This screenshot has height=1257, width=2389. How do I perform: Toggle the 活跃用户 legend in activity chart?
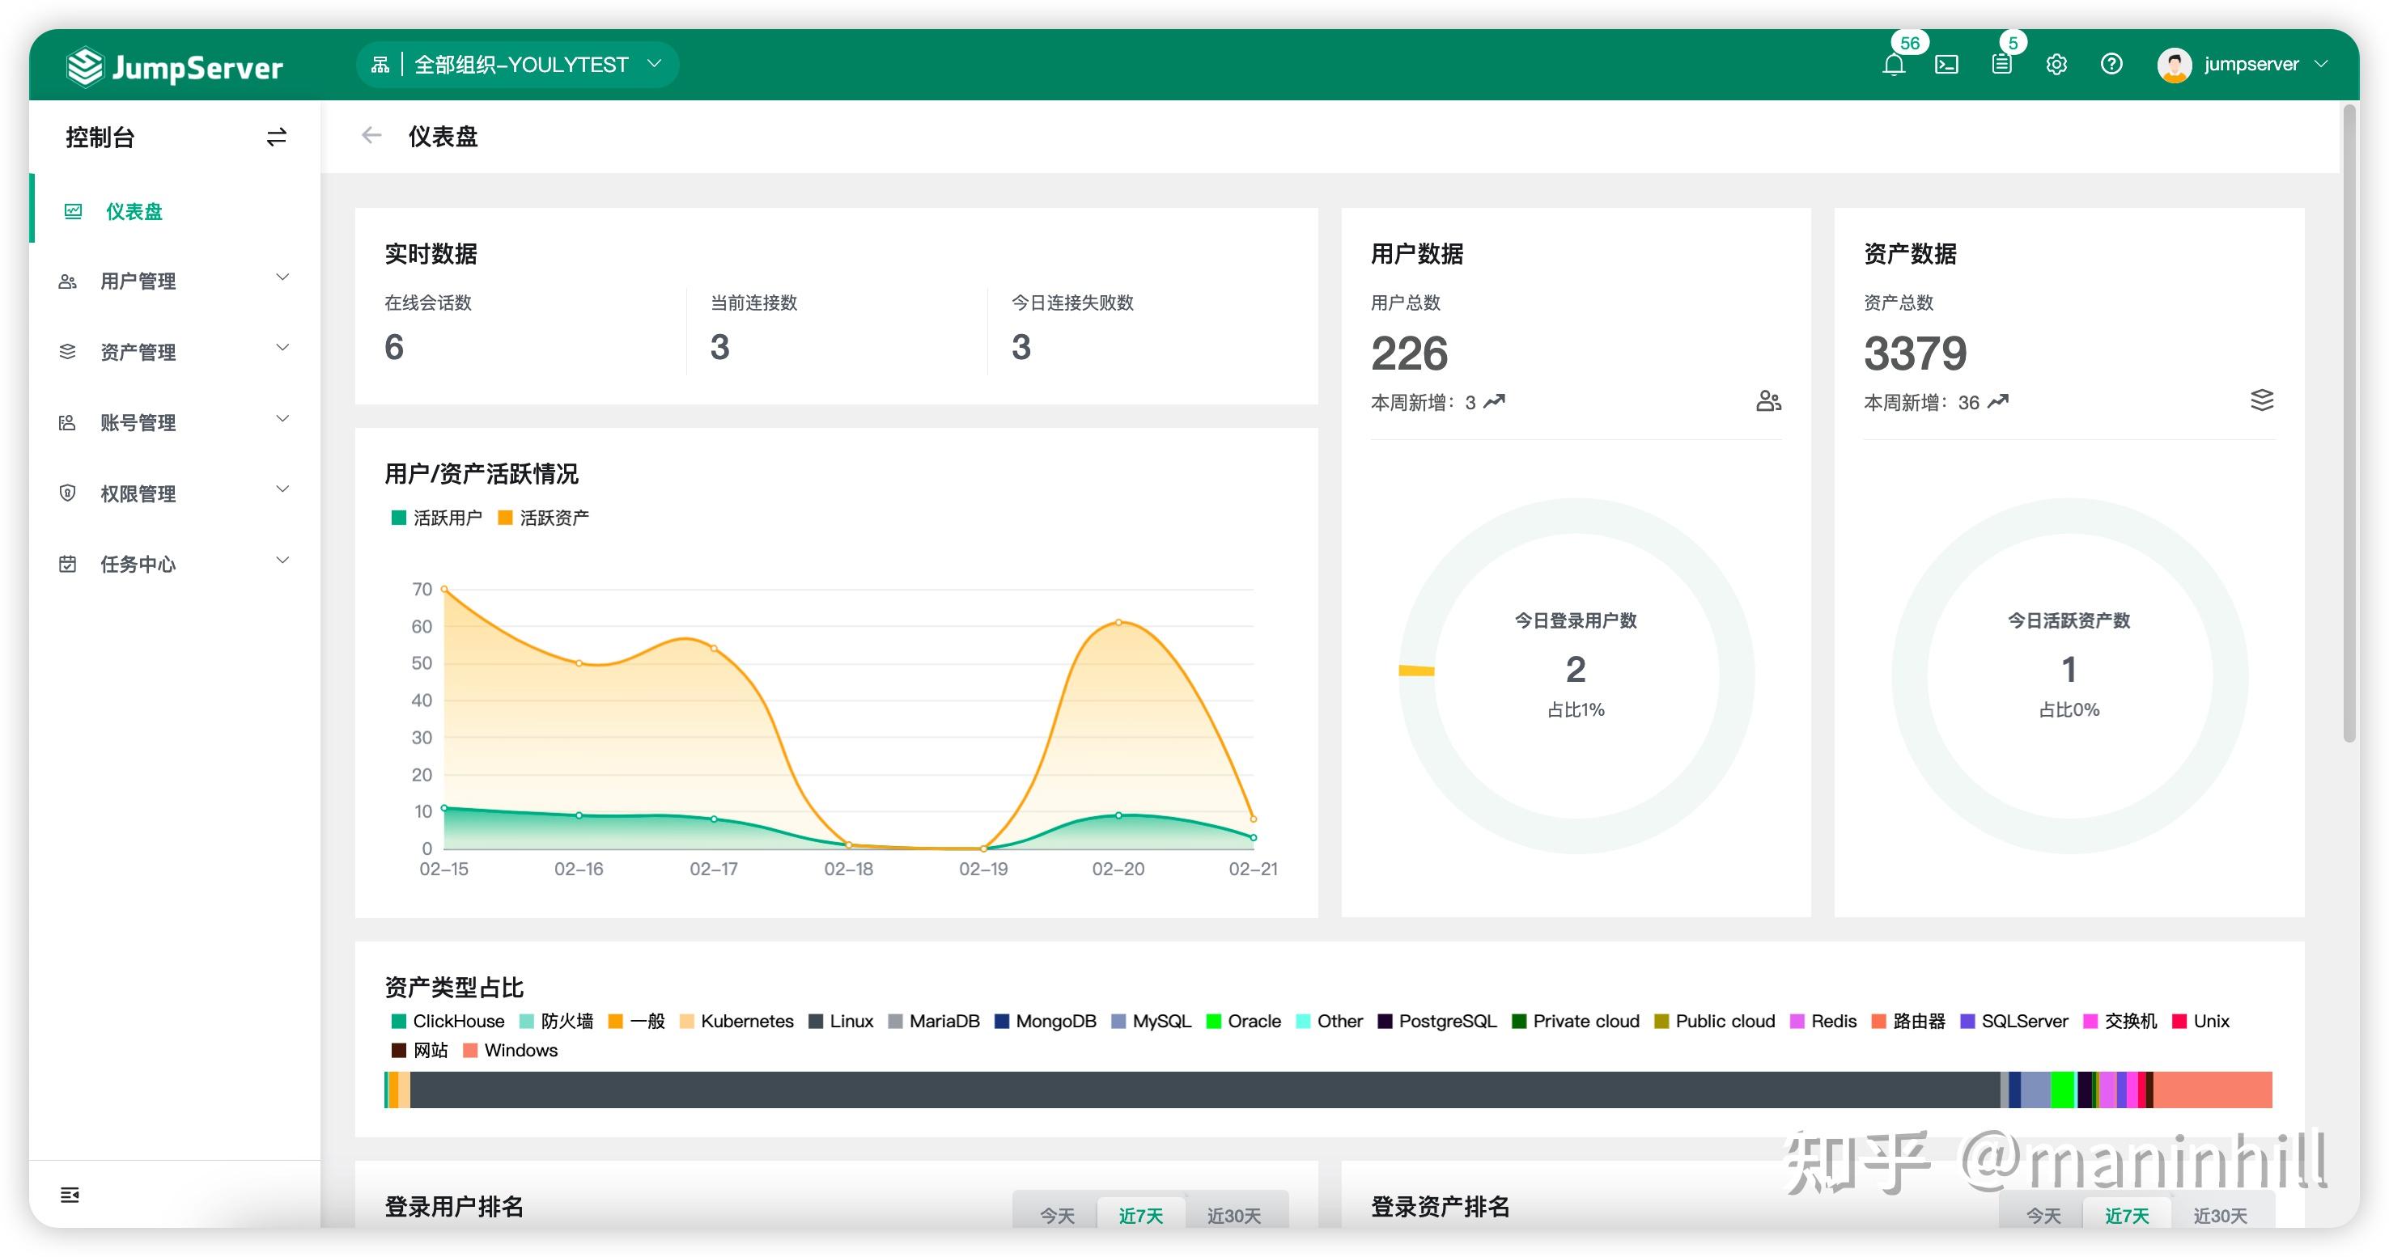(x=438, y=517)
